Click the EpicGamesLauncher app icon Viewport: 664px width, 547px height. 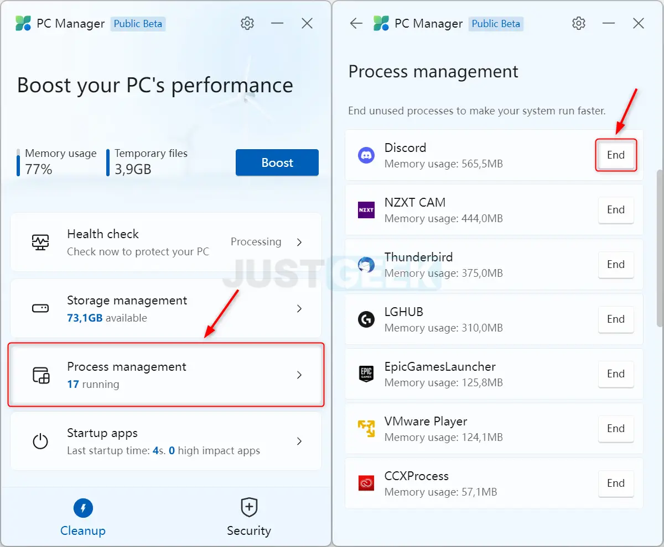[x=366, y=374]
